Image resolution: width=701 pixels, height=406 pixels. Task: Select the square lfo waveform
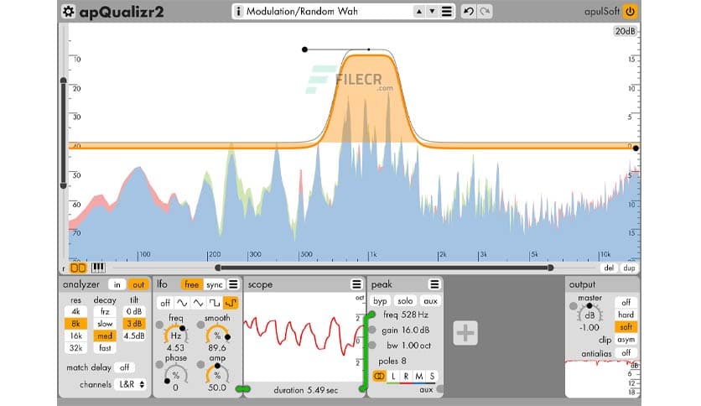click(215, 303)
